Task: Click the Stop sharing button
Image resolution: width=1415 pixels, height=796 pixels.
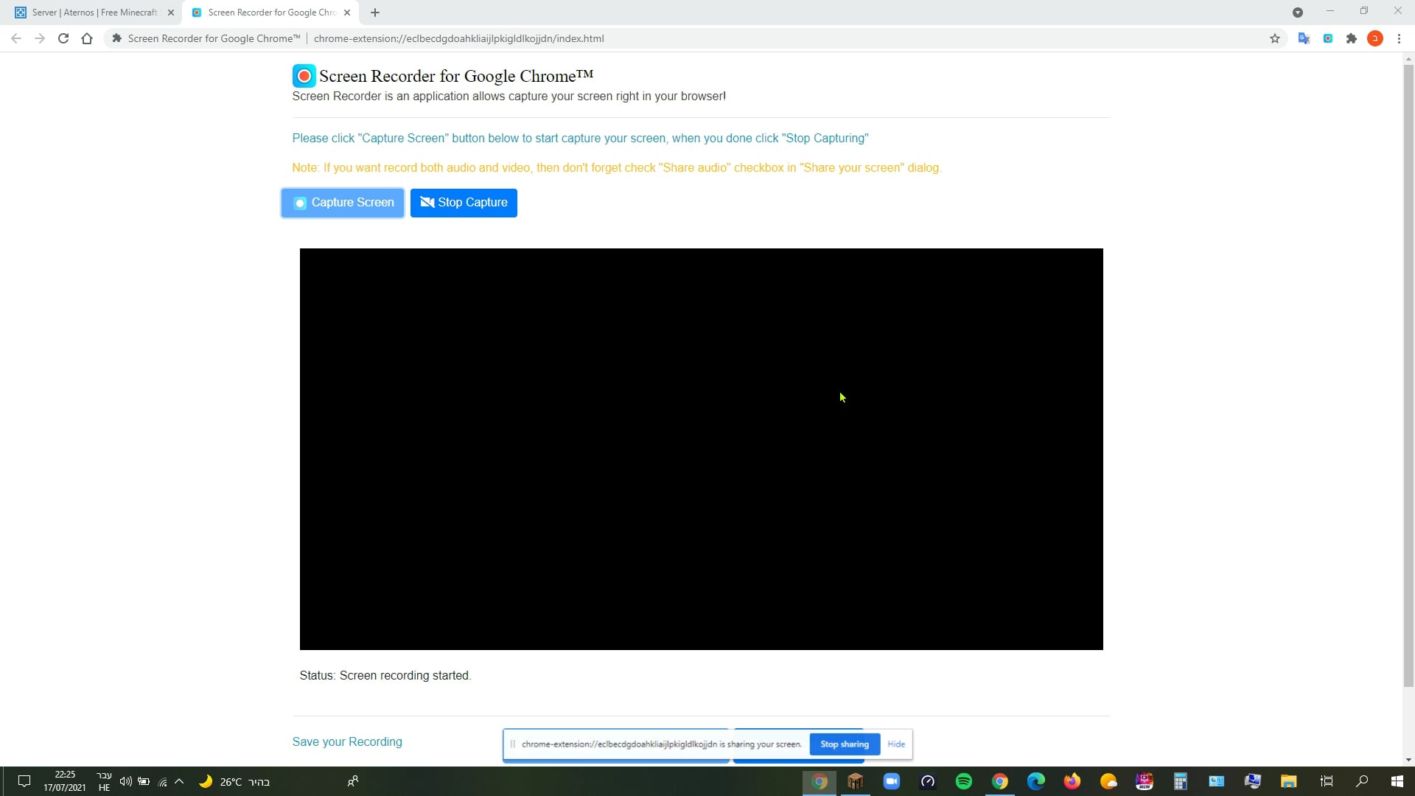Action: click(x=845, y=744)
